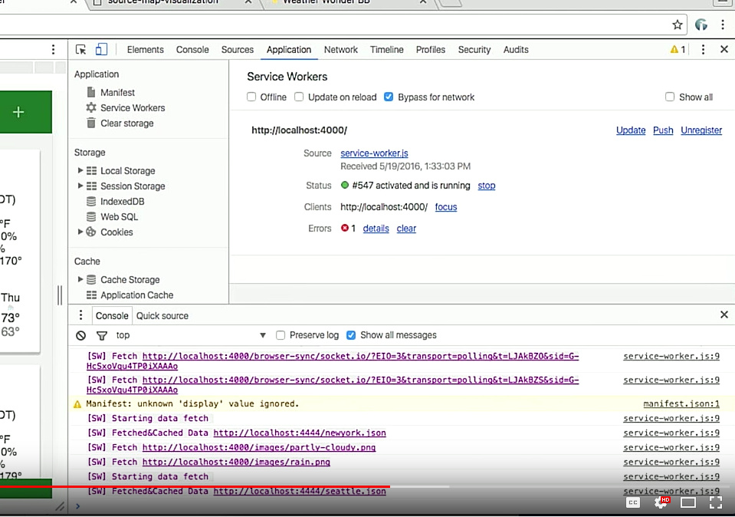Open the drawer three-dot menu
This screenshot has height=517, width=735.
(x=80, y=314)
